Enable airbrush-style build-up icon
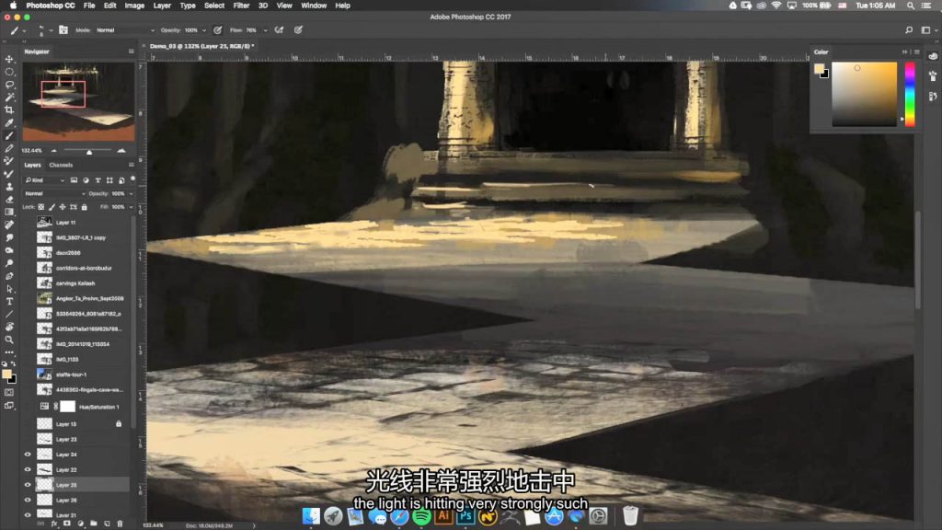The height and width of the screenshot is (530, 942). [x=280, y=30]
